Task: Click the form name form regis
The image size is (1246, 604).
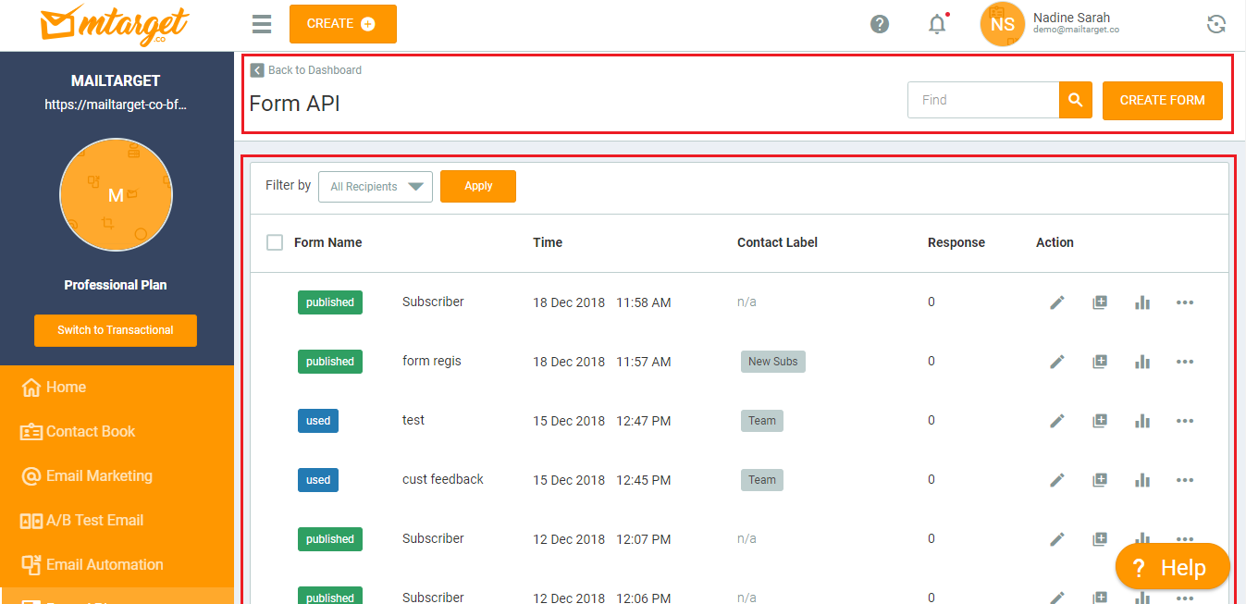Action: coord(432,361)
